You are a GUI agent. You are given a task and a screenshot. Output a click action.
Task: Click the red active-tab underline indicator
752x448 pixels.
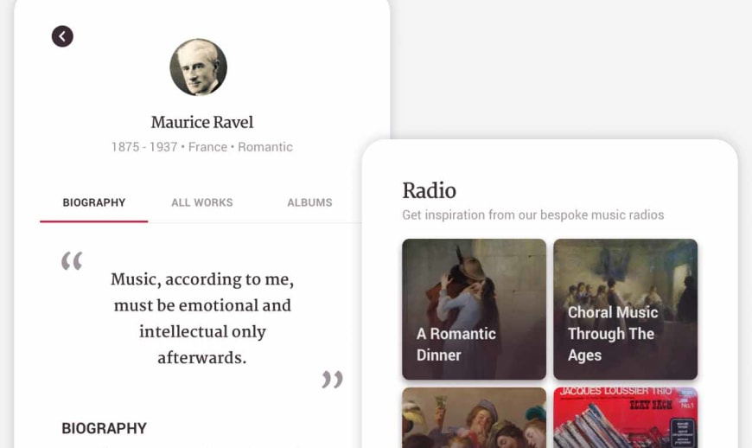(94, 221)
